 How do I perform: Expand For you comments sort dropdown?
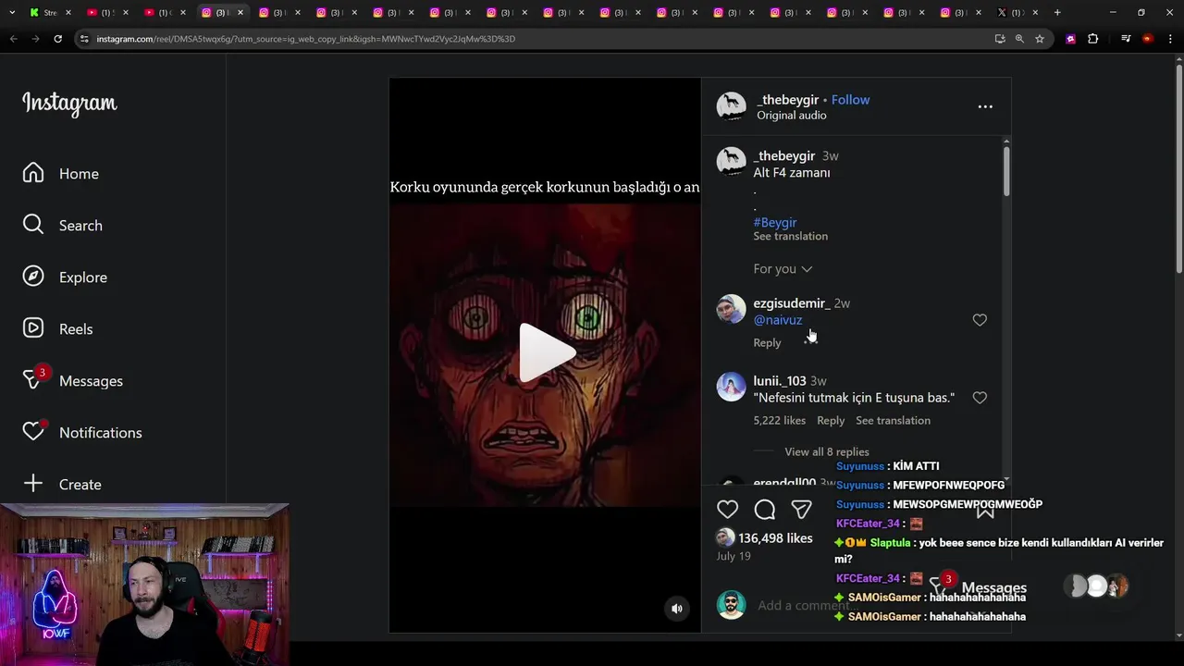coord(783,269)
